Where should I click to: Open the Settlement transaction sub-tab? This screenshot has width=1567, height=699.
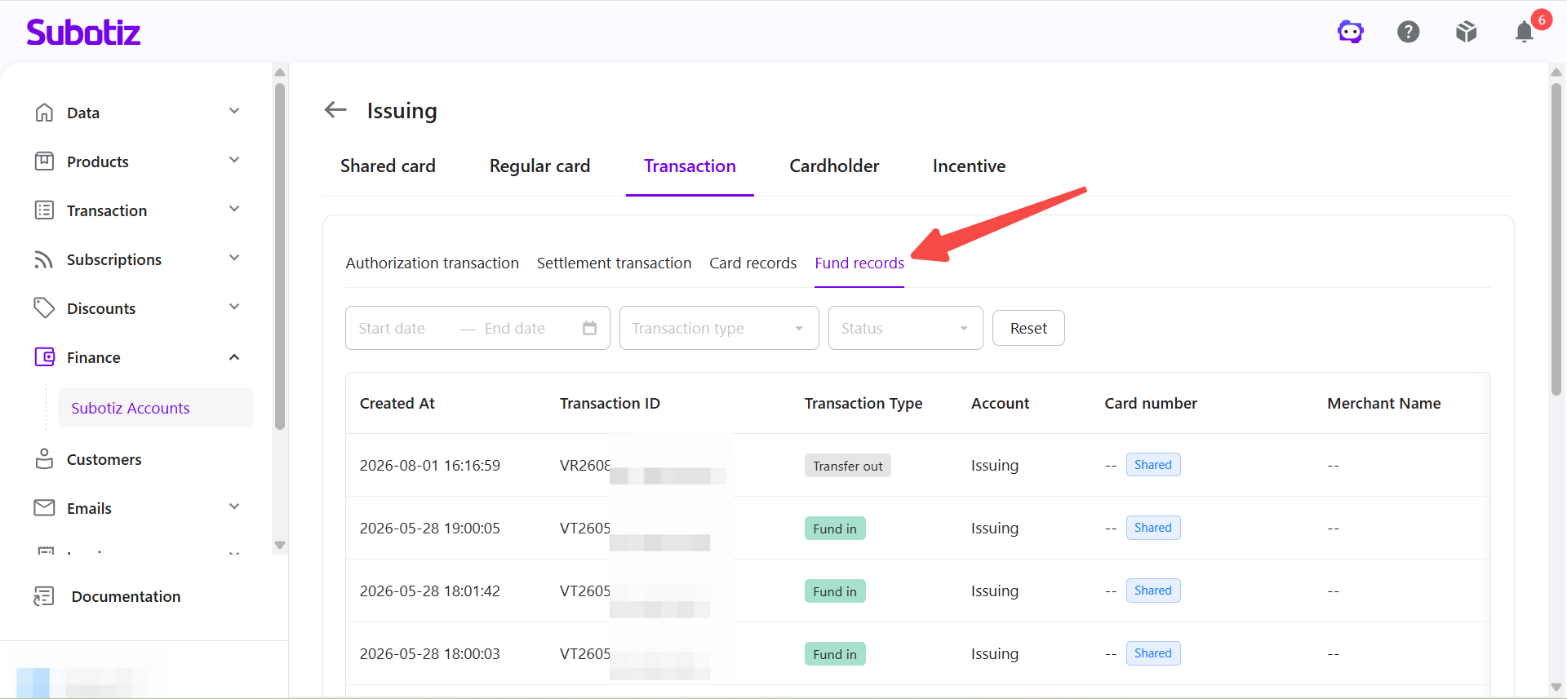point(614,263)
